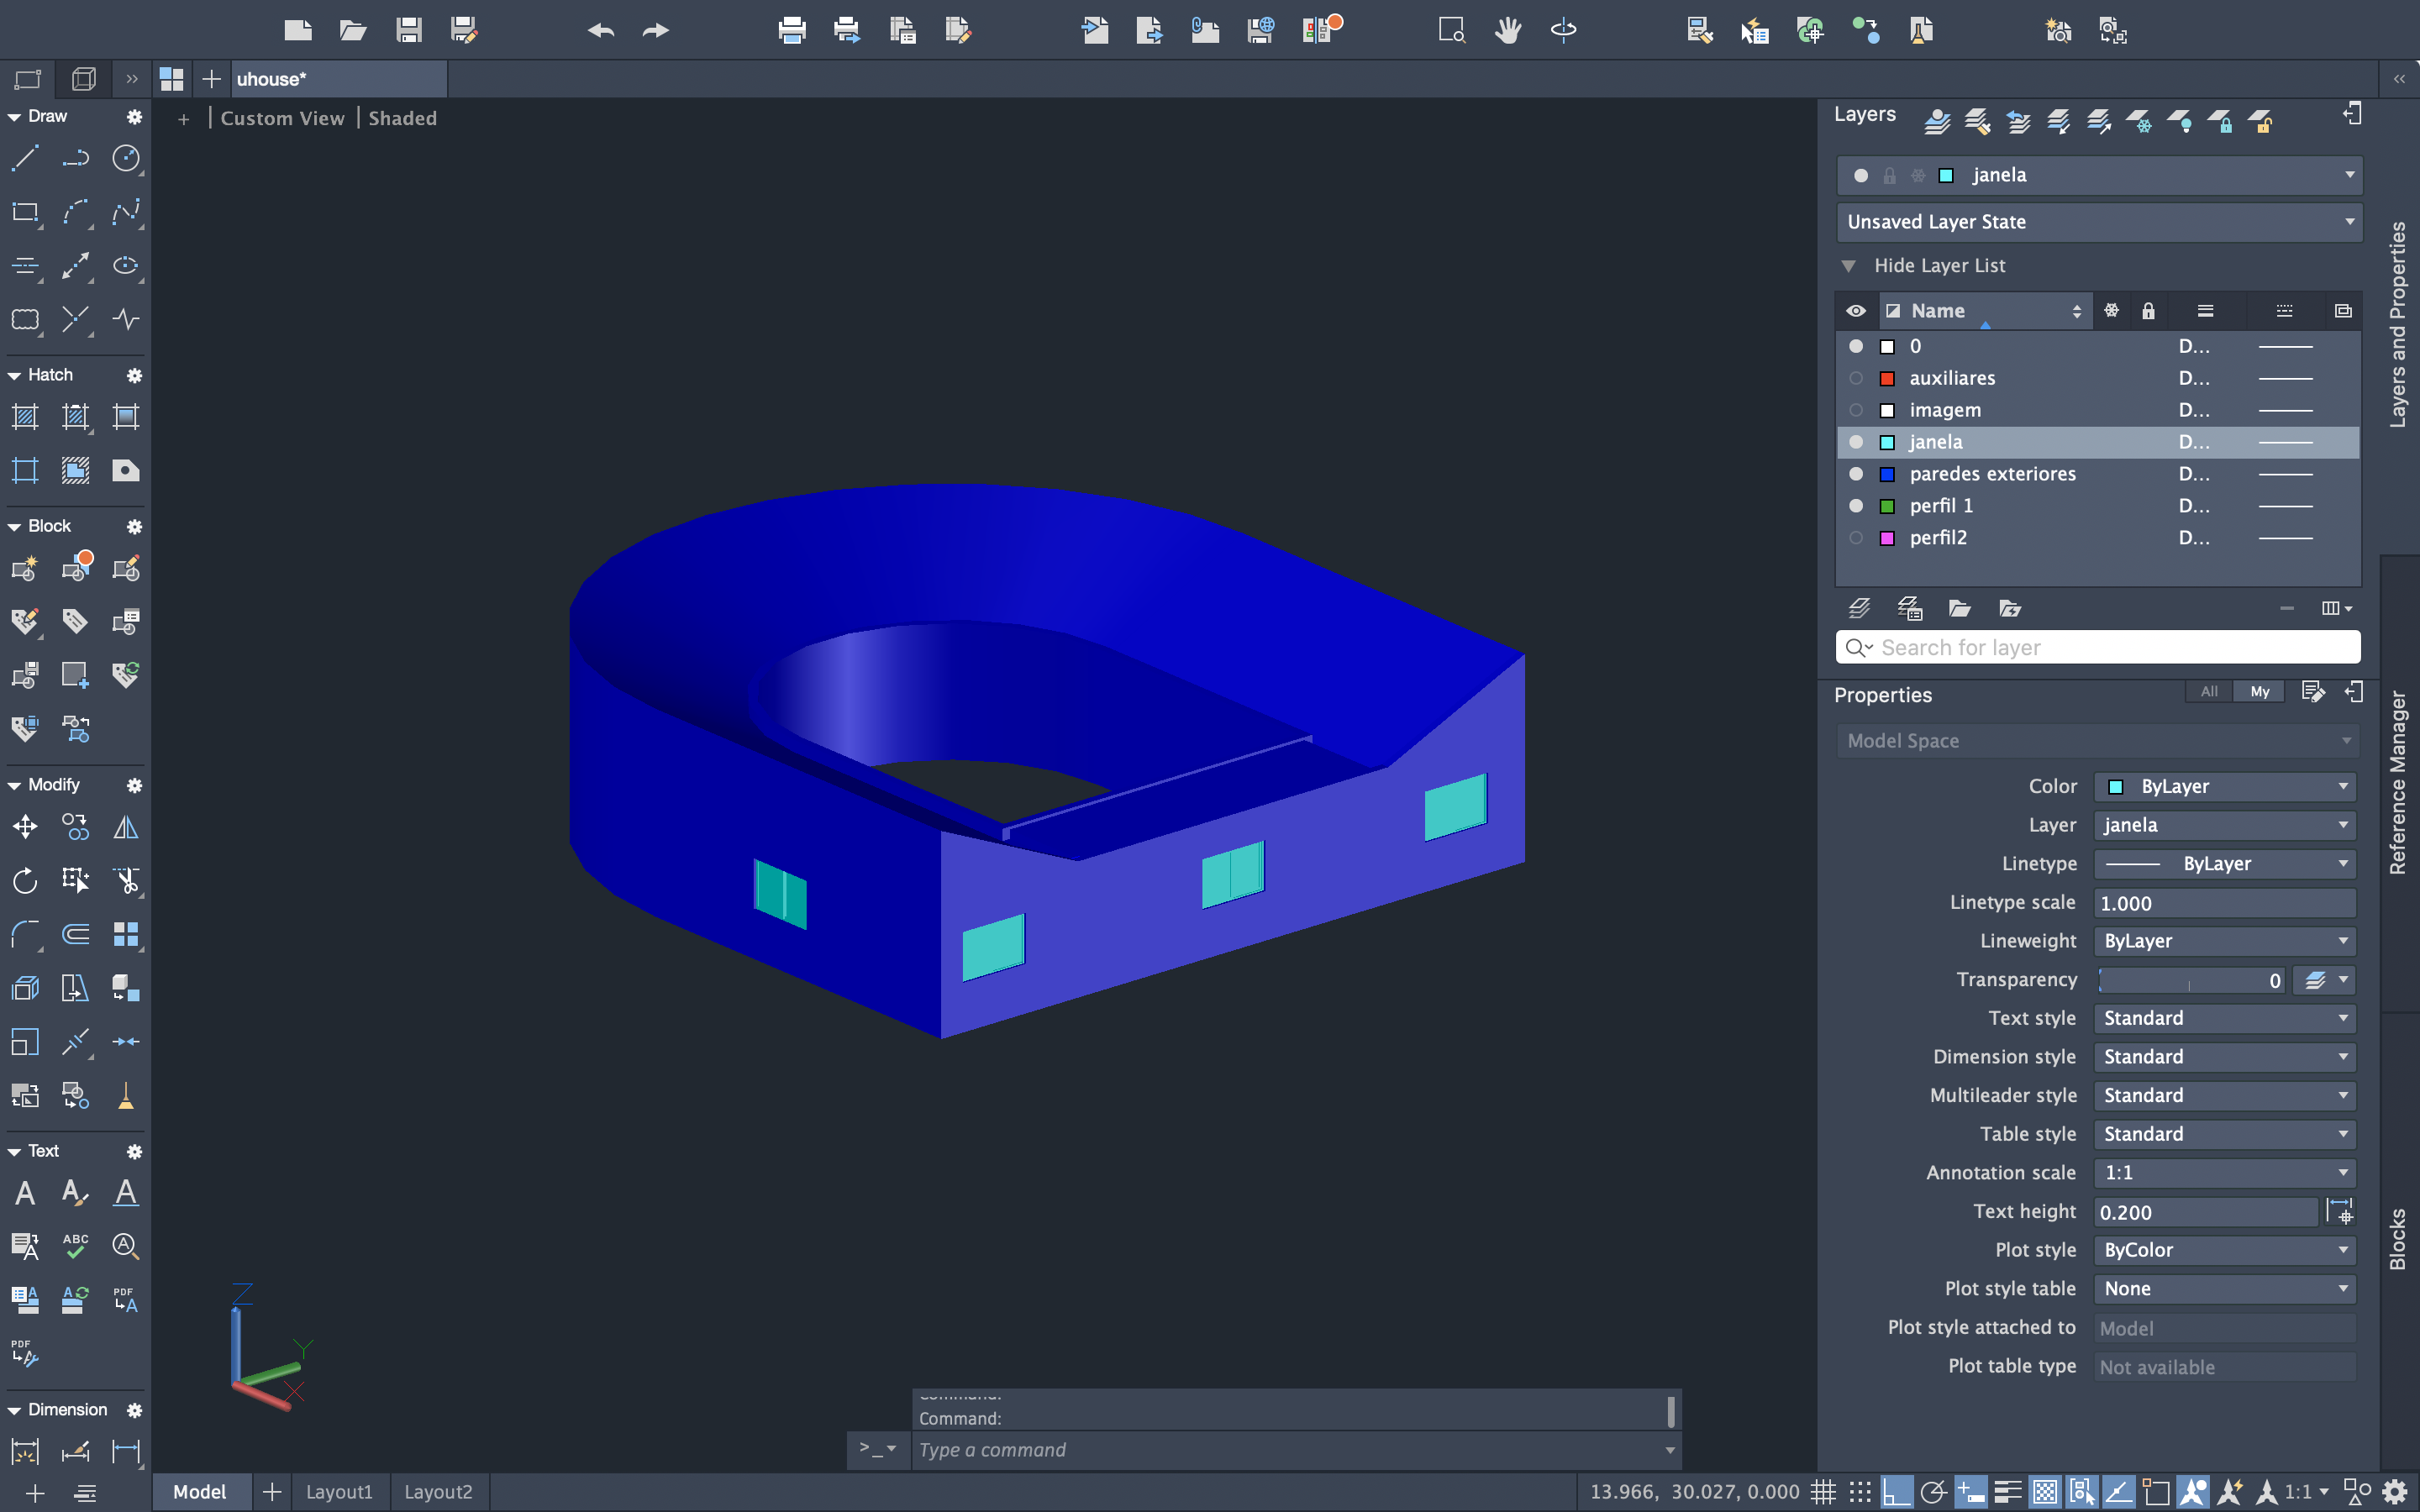
Task: Select the Mirror tool
Action: click(126, 827)
